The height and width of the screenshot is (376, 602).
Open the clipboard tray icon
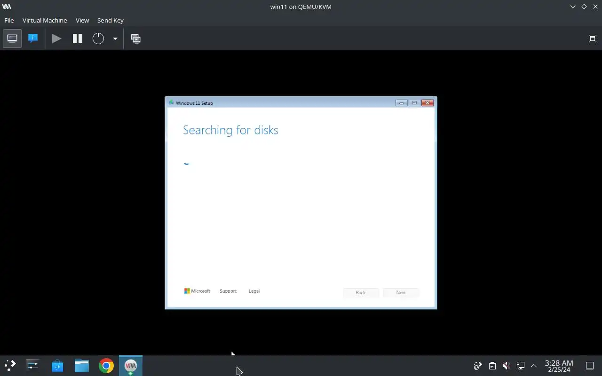[x=492, y=366]
